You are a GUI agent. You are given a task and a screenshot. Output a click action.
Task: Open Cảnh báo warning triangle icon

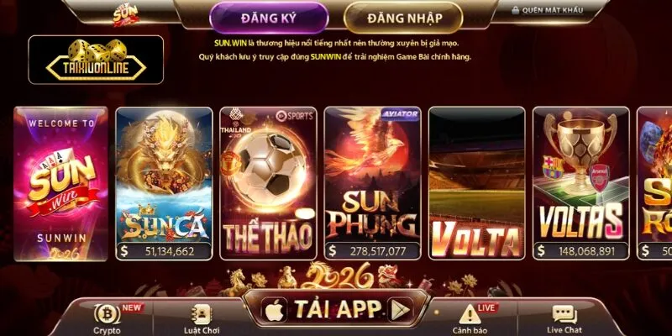[x=470, y=314]
